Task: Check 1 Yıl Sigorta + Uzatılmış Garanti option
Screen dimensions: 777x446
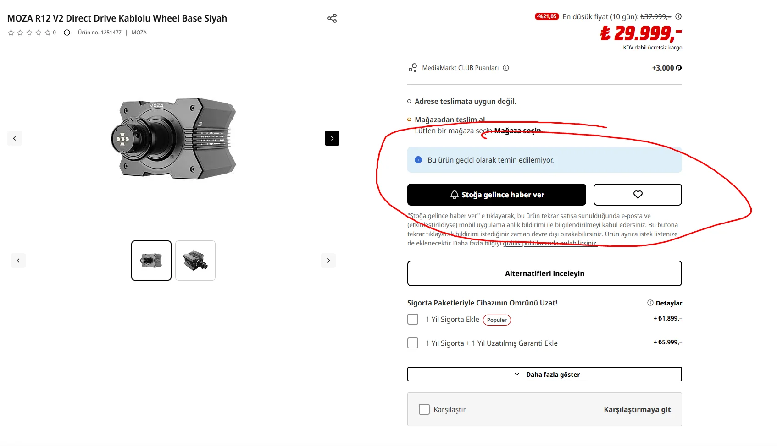Action: click(413, 343)
